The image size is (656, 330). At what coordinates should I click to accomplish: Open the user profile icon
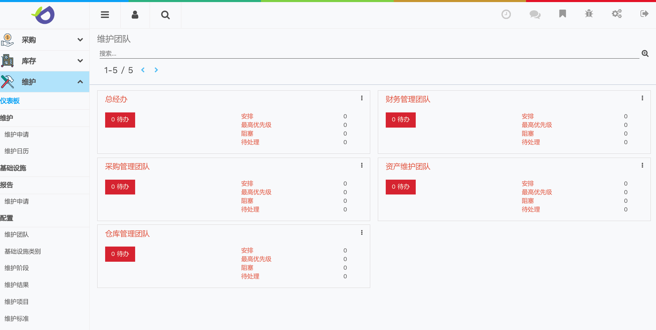click(135, 14)
